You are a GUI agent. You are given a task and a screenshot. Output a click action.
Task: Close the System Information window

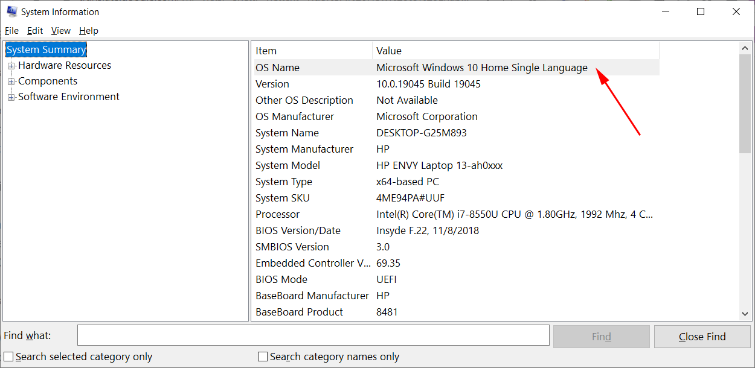click(736, 11)
